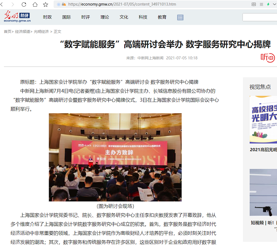Open the seminar venue photo

pos(115,157)
